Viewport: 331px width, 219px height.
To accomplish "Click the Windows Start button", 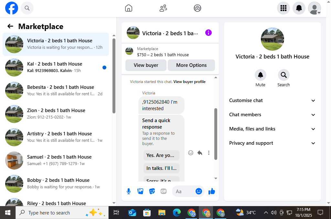I will tap(8, 213).
